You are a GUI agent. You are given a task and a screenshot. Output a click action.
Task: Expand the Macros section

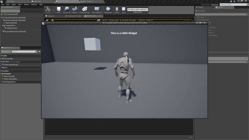click(x=4, y=68)
